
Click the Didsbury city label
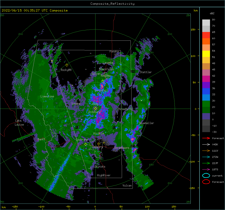(94, 112)
